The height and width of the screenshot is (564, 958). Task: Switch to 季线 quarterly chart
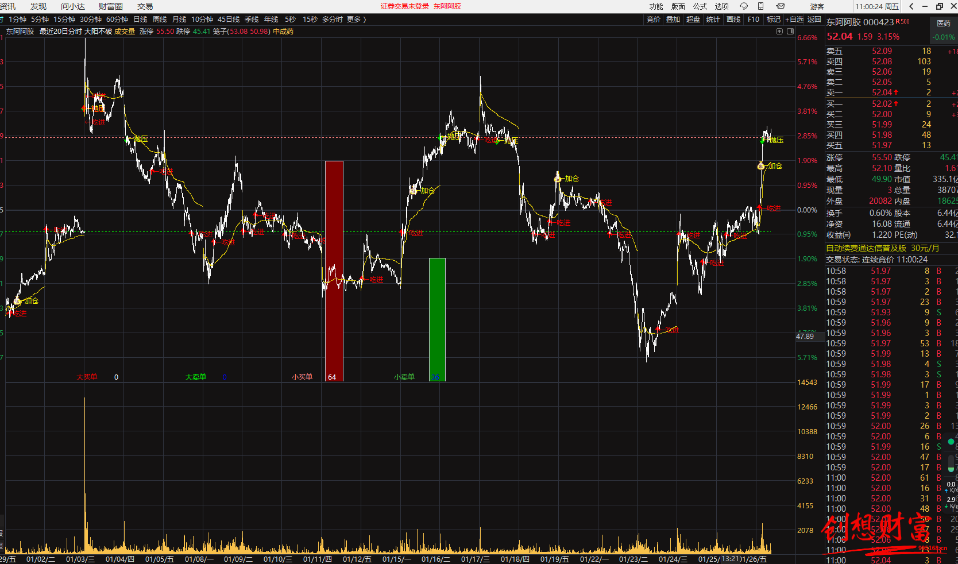pyautogui.click(x=252, y=20)
